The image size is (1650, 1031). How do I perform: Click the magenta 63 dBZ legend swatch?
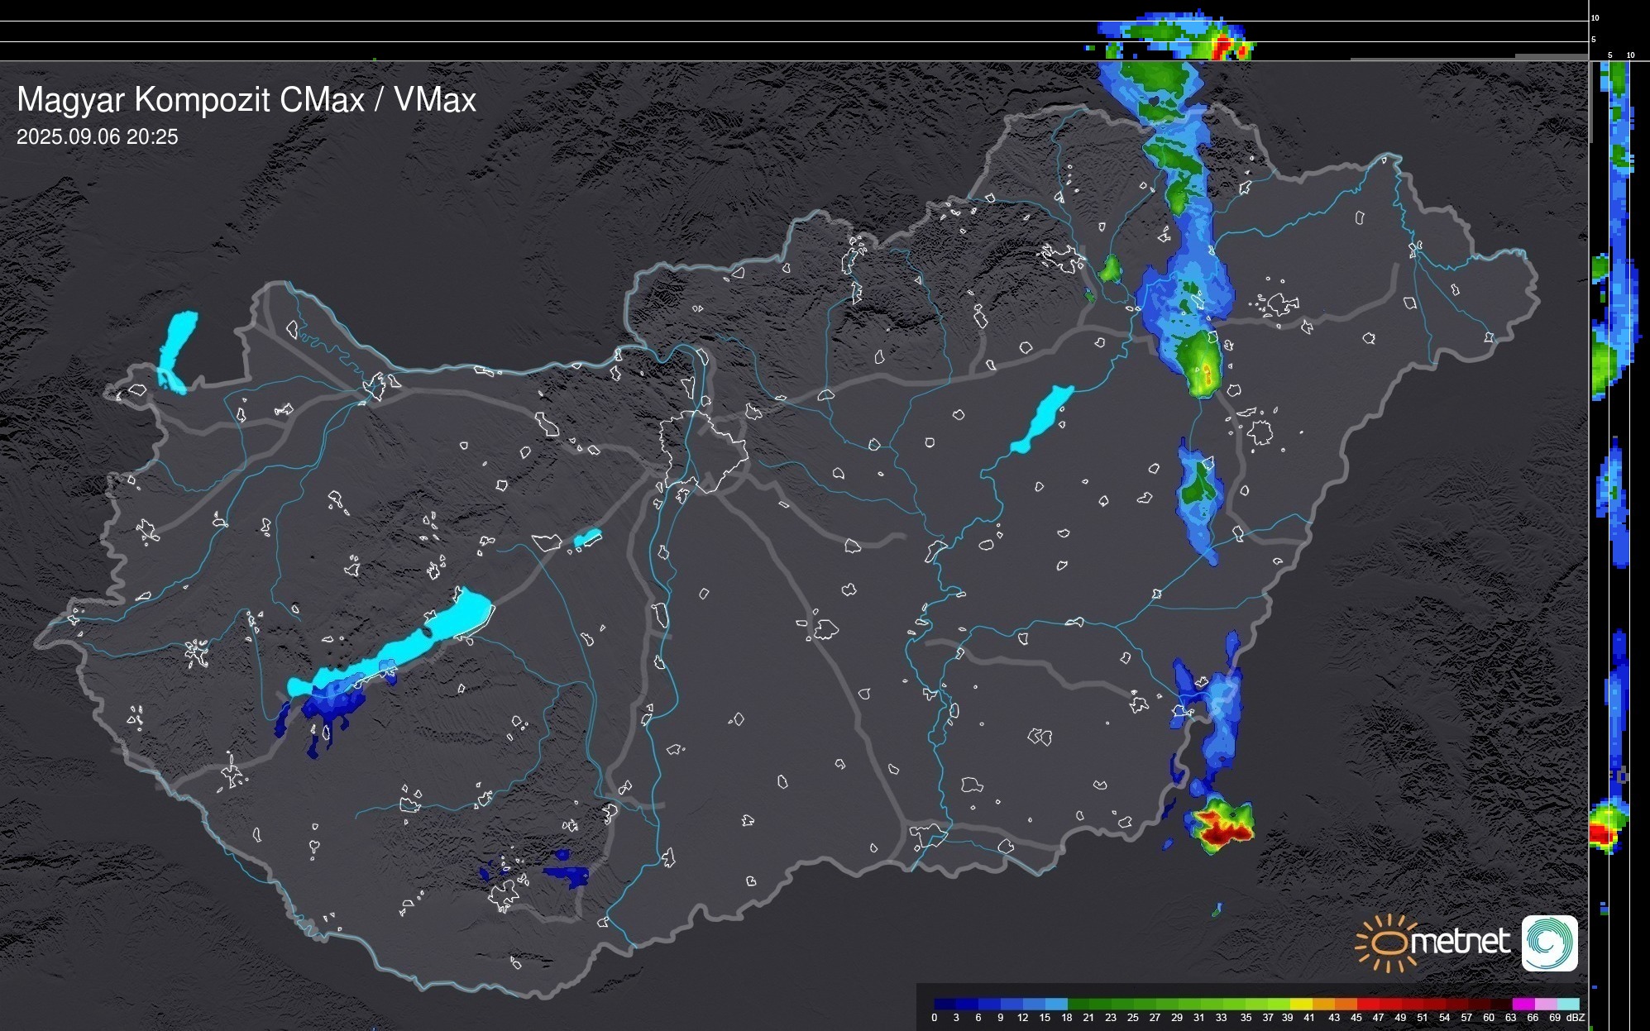1522,1004
